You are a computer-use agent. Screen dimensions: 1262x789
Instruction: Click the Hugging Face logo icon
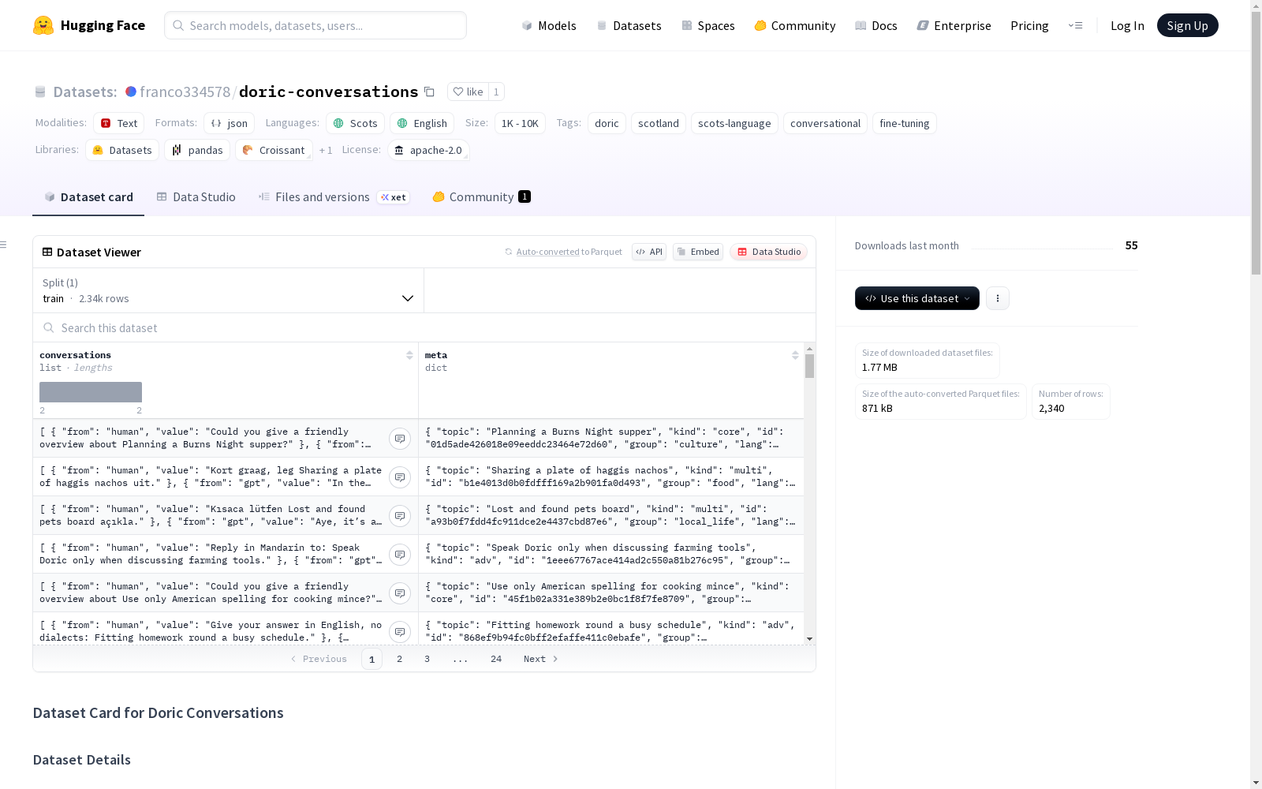[x=43, y=25]
